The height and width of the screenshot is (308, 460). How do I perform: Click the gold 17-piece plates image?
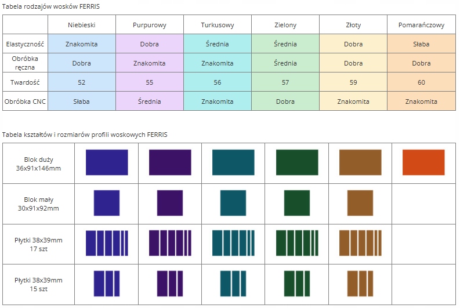pyautogui.click(x=360, y=244)
